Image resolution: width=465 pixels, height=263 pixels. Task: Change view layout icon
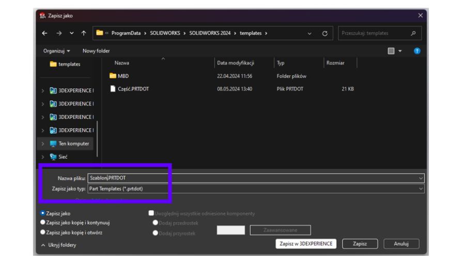pos(391,51)
